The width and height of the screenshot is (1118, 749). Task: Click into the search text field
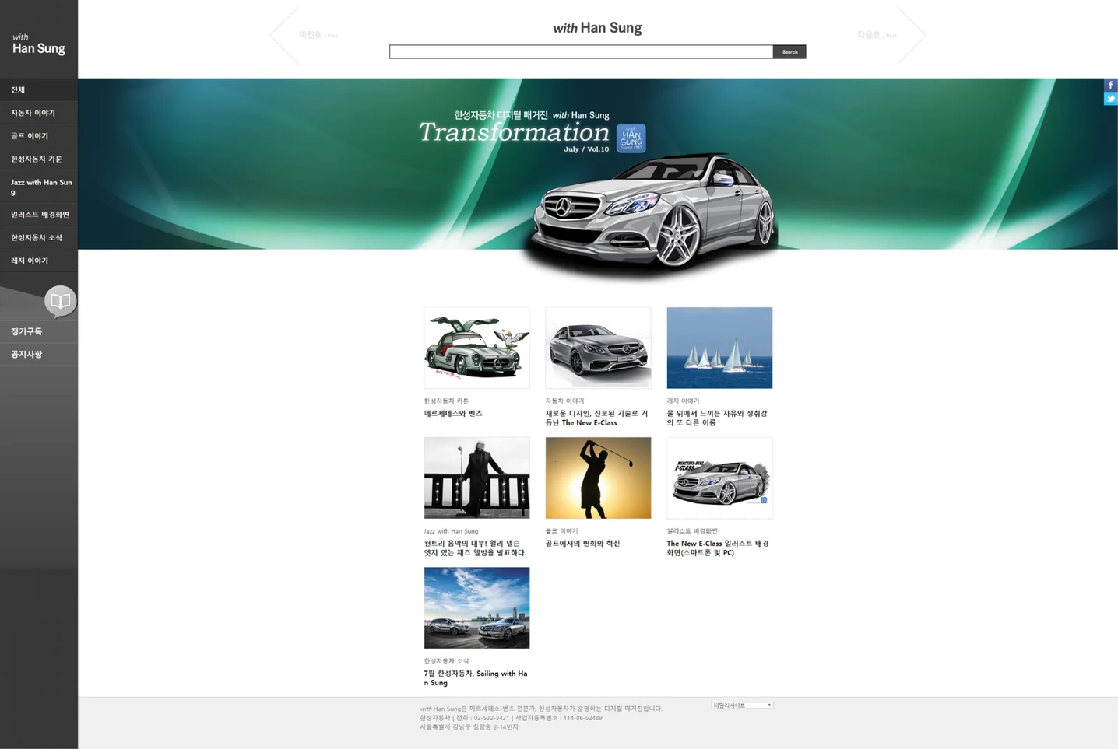[x=581, y=52]
